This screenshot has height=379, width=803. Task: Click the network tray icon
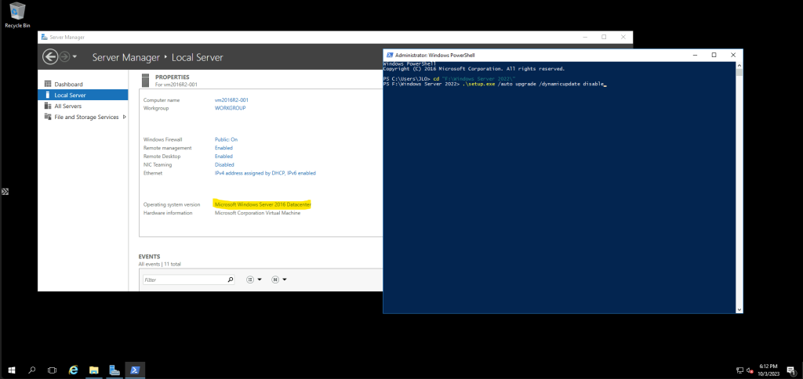pos(739,370)
